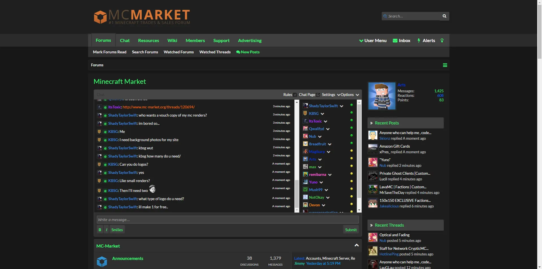Click NotOkay's avatar in online user list
This screenshot has height=269, width=542.
(x=305, y=197)
